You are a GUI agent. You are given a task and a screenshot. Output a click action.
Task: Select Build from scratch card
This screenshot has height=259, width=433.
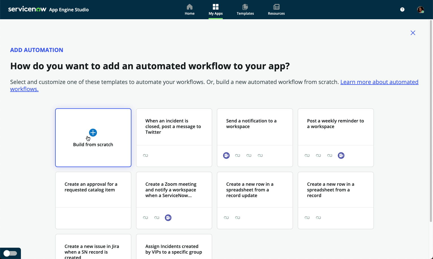[93, 138]
